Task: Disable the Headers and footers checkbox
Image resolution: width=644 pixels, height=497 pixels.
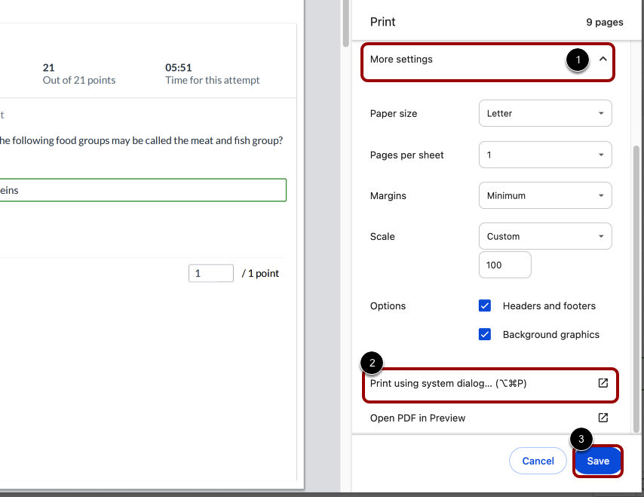Action: click(x=485, y=305)
